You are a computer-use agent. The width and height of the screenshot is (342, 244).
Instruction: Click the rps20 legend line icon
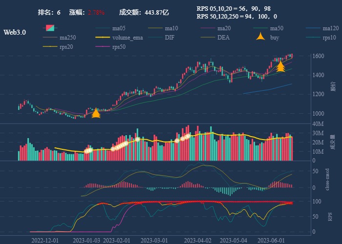pos(50,47)
